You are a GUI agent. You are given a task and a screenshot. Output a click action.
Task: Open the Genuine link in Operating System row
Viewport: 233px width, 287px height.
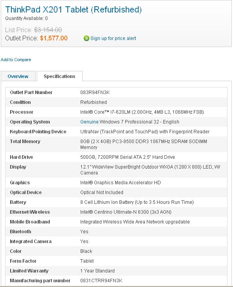tap(89, 122)
